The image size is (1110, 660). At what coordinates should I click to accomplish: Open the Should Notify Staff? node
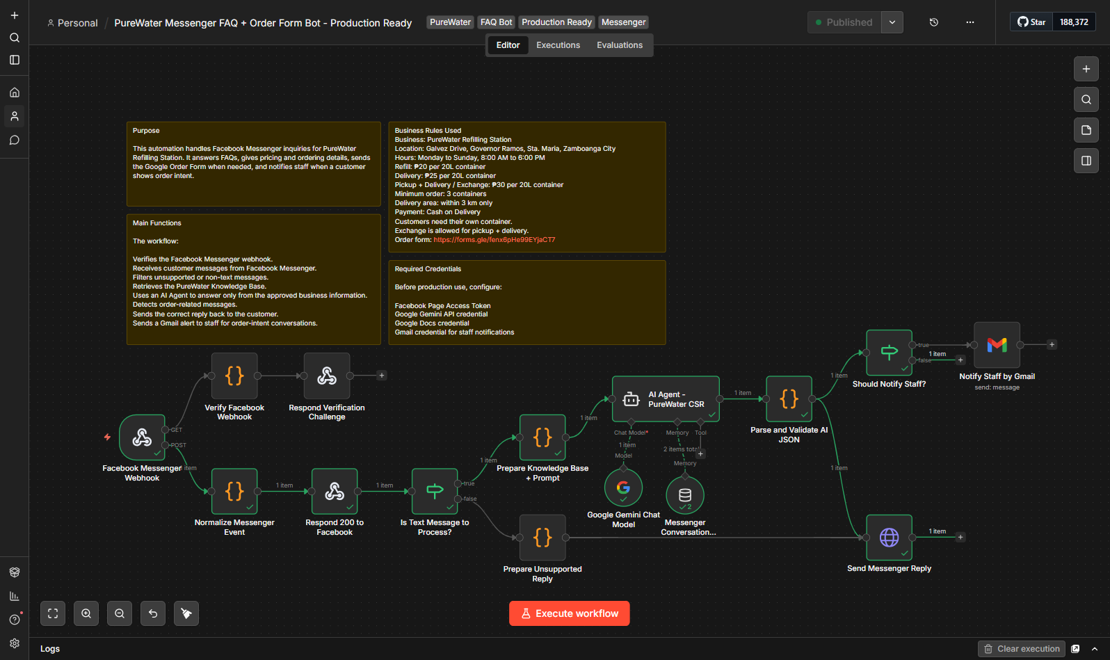point(889,353)
